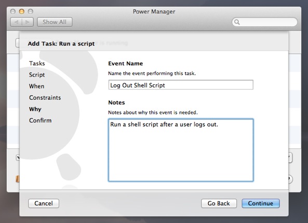Zoom the Power Manager window

coord(31,11)
